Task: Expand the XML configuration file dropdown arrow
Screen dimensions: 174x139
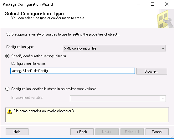Action: [x=163, y=48]
